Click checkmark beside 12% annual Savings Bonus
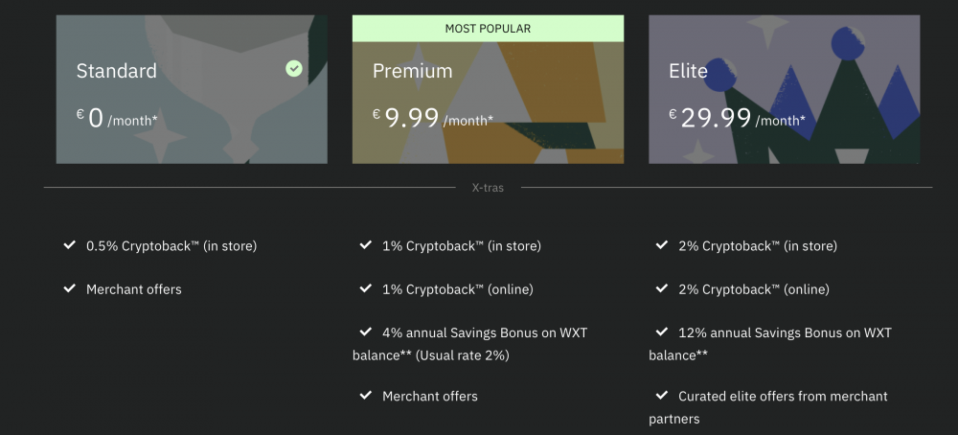 pyautogui.click(x=661, y=332)
